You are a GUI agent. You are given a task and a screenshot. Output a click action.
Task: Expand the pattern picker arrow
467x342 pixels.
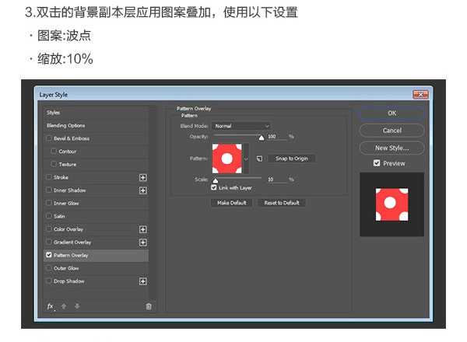coord(247,159)
